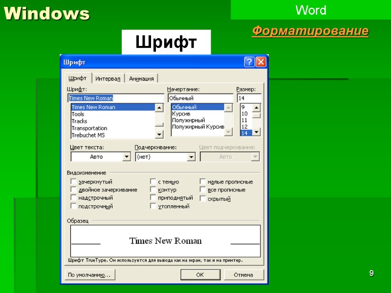The width and height of the screenshot is (391, 293).
Task: Toggle the утопленный checkbox
Action: pos(153,206)
